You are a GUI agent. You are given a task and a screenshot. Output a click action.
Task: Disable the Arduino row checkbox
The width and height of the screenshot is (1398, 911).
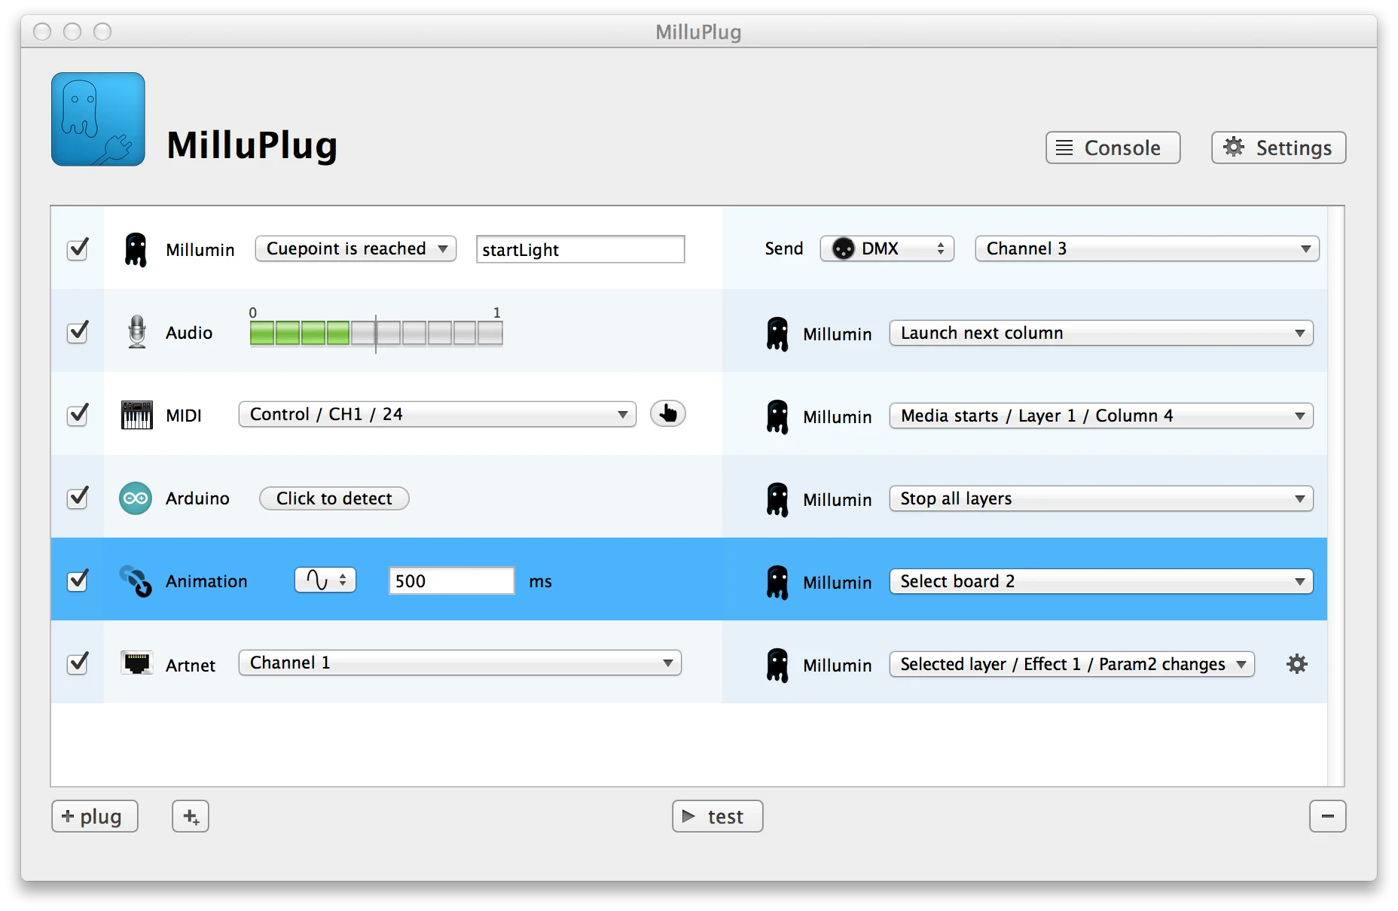click(78, 497)
